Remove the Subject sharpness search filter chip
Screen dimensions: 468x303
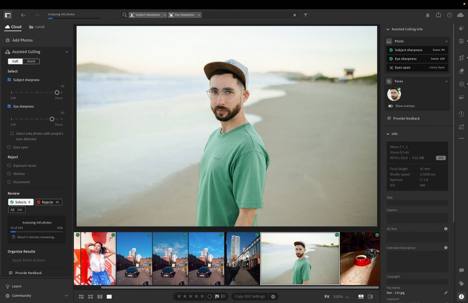(x=165, y=15)
